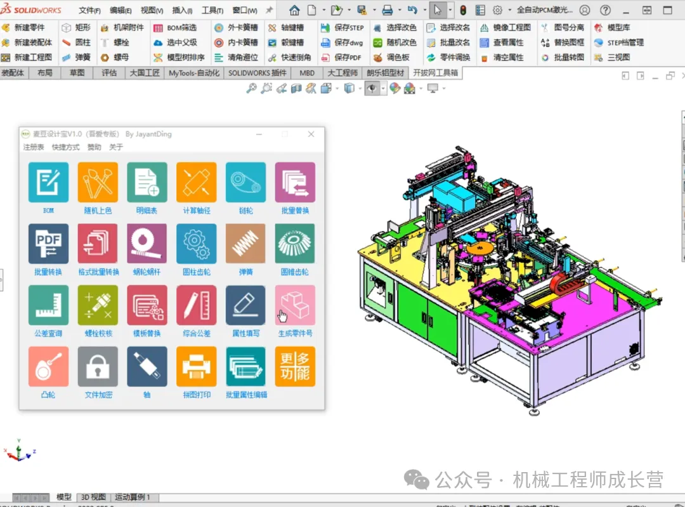Expand the view settings monitor dropdown arrow
This screenshot has height=507, width=685.
444,88
